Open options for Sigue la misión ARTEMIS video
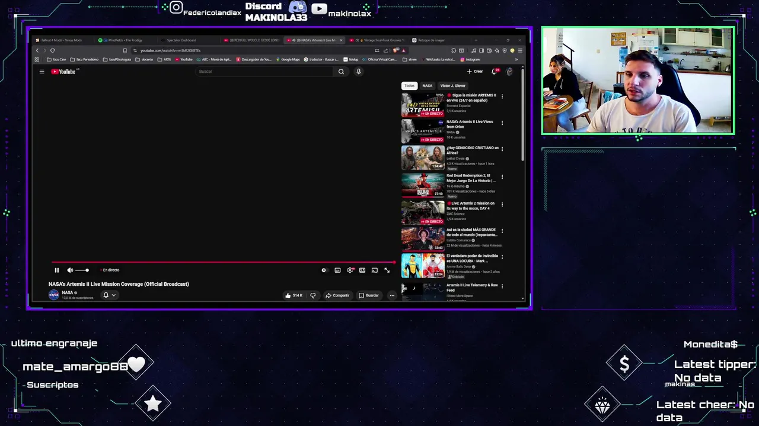The width and height of the screenshot is (759, 426). 502,96
